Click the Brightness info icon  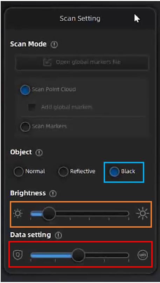(x=53, y=194)
